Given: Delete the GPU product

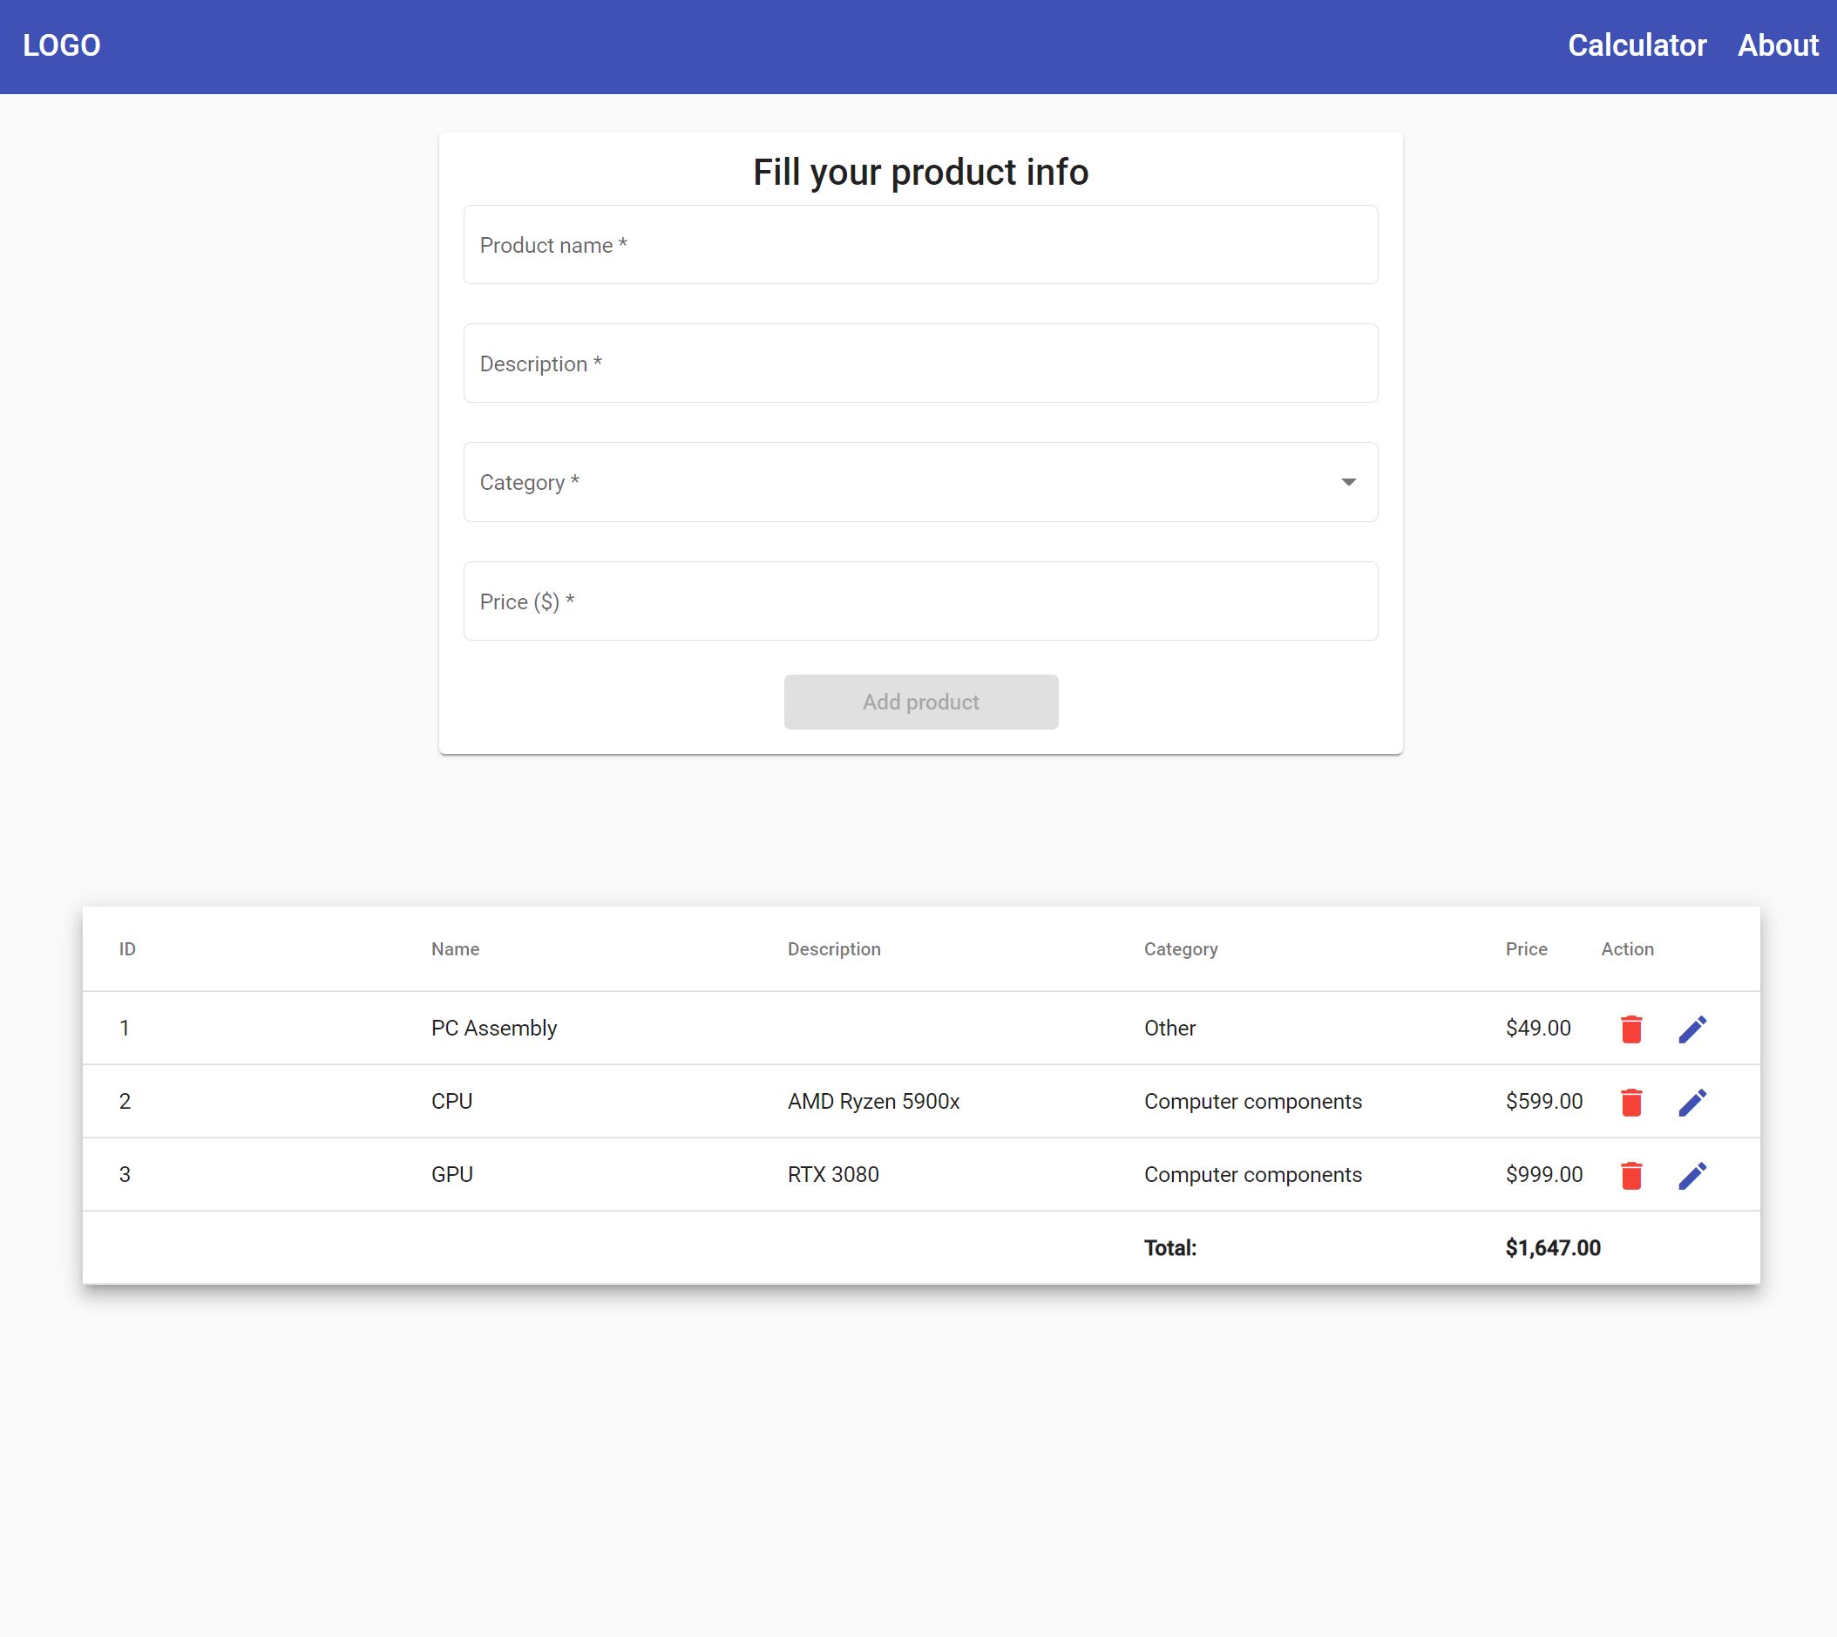Looking at the screenshot, I should (x=1630, y=1175).
